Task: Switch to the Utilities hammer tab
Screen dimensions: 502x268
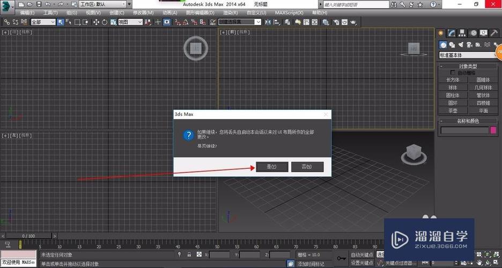Action: (494, 33)
